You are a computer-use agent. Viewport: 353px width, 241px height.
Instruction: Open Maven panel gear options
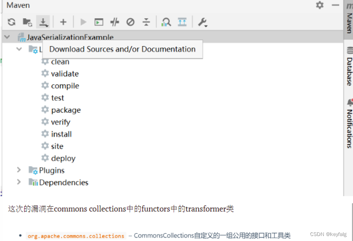pyautogui.click(x=320, y=5)
